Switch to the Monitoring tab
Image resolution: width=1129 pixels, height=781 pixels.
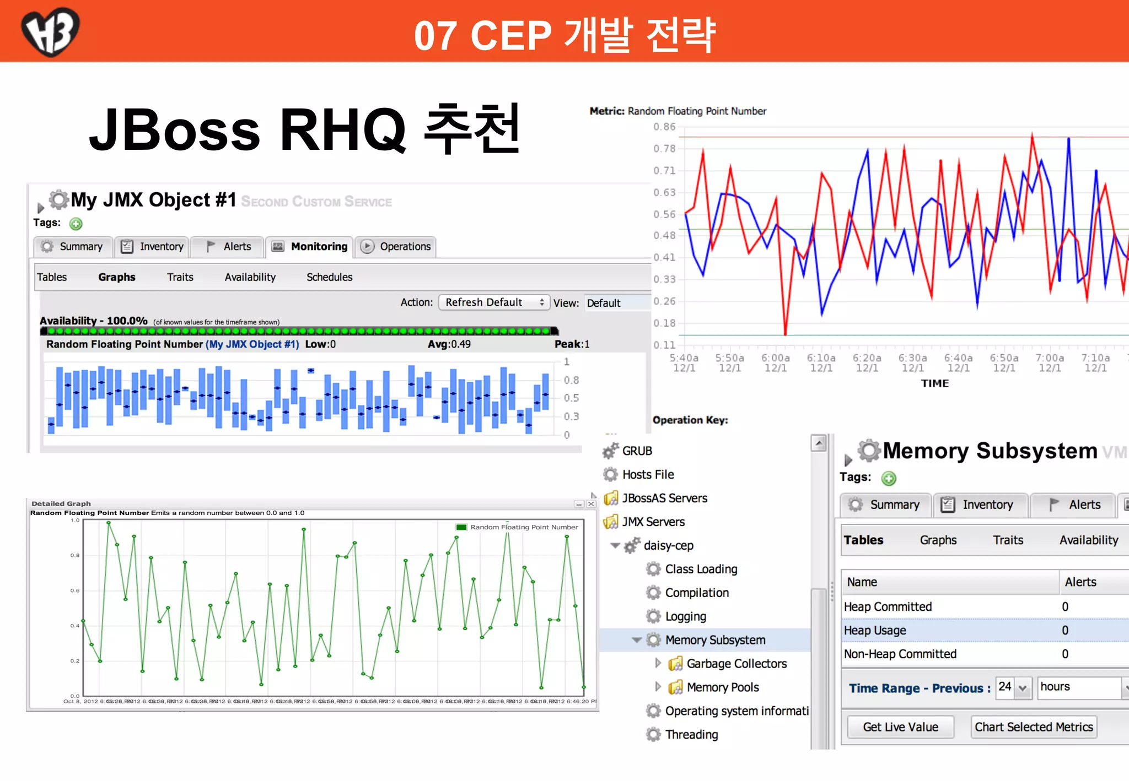click(x=310, y=247)
